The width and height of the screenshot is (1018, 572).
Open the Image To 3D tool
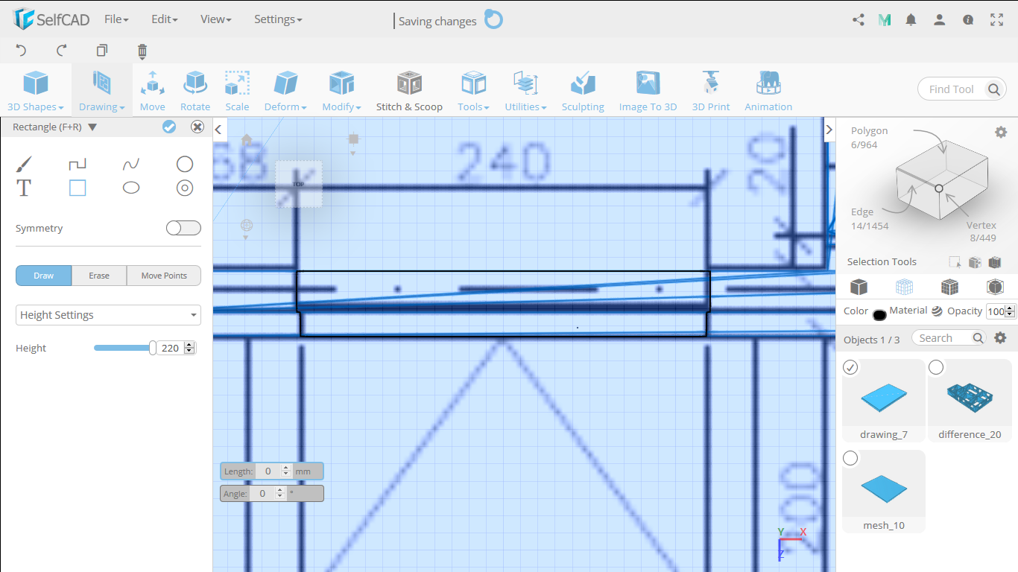pos(648,91)
